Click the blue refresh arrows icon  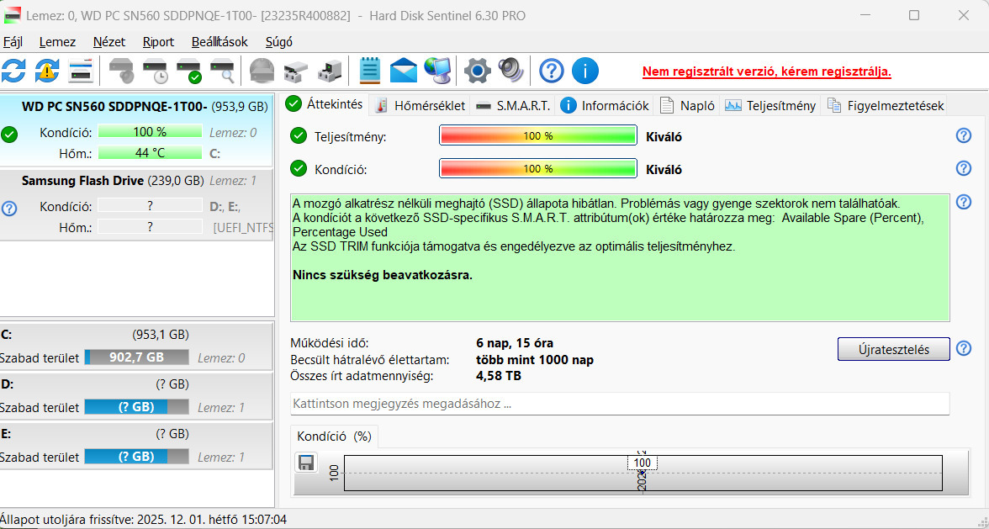13,71
